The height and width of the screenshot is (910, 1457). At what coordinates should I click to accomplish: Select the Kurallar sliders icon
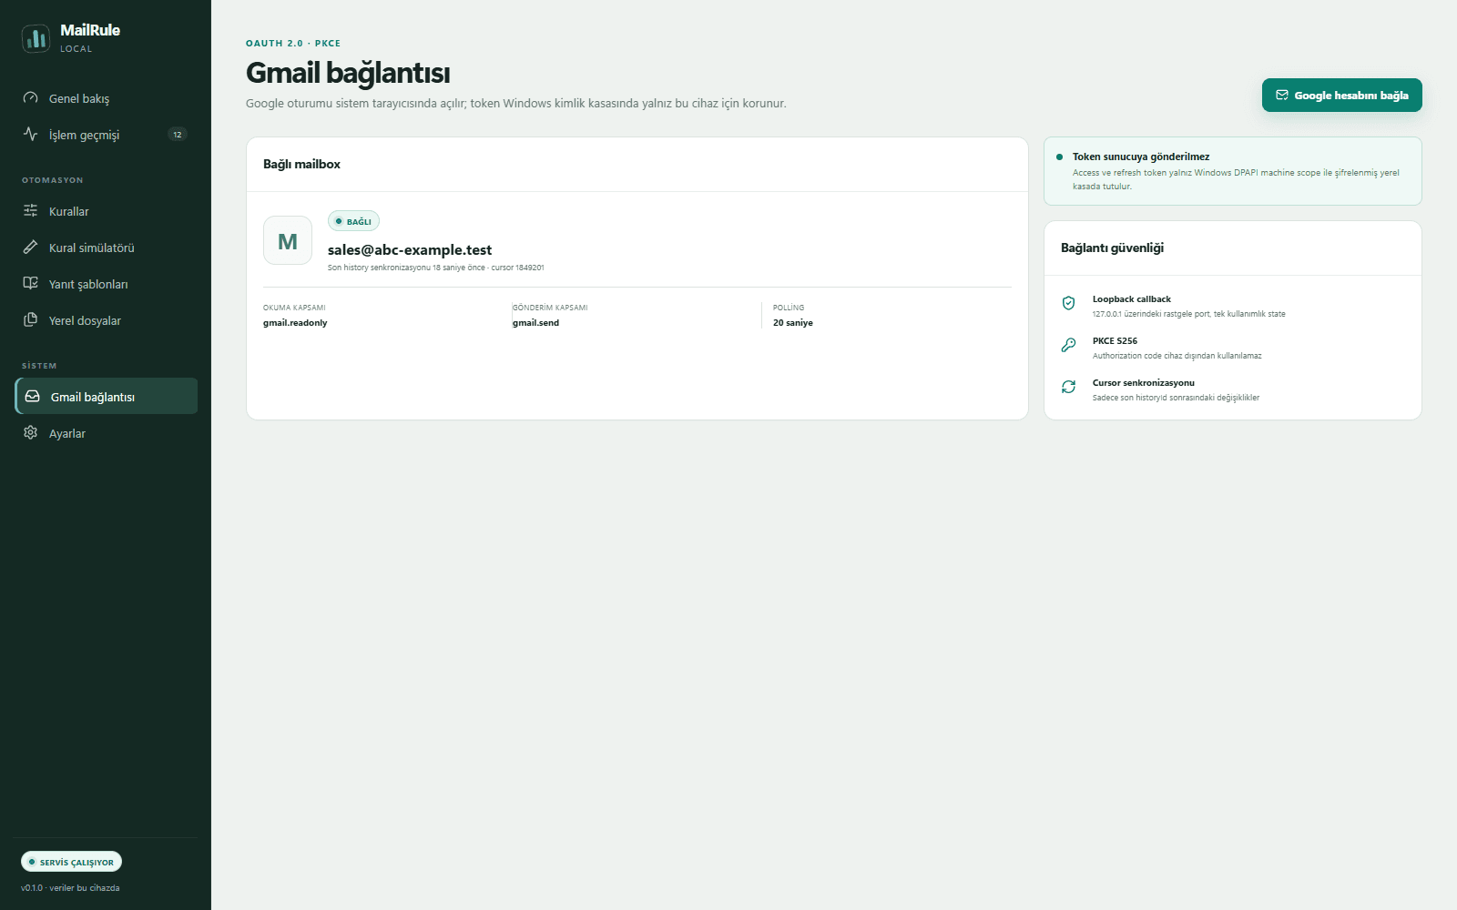[30, 211]
